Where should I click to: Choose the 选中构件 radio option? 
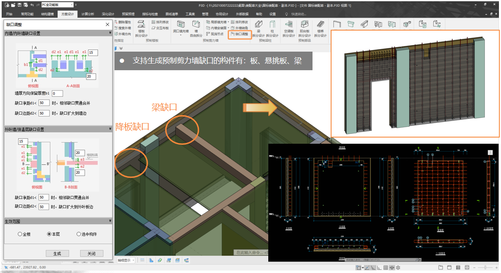79,234
